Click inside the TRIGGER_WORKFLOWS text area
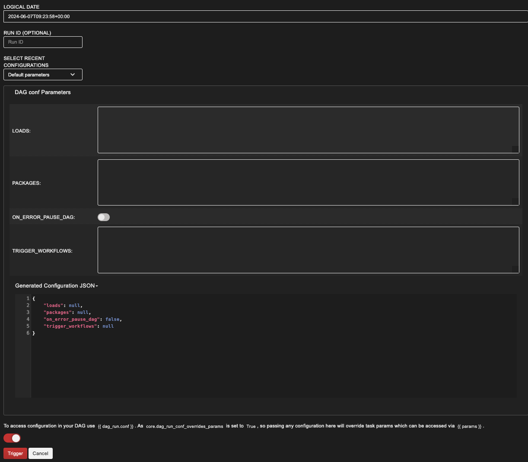 point(308,250)
